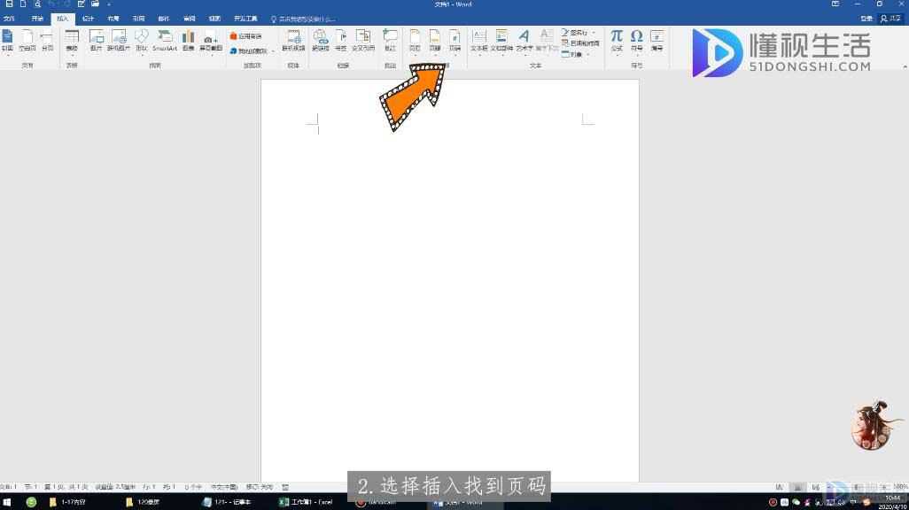This screenshot has width=909, height=510.
Task: Collapse the ribbon with the chevron
Action: pos(905,66)
